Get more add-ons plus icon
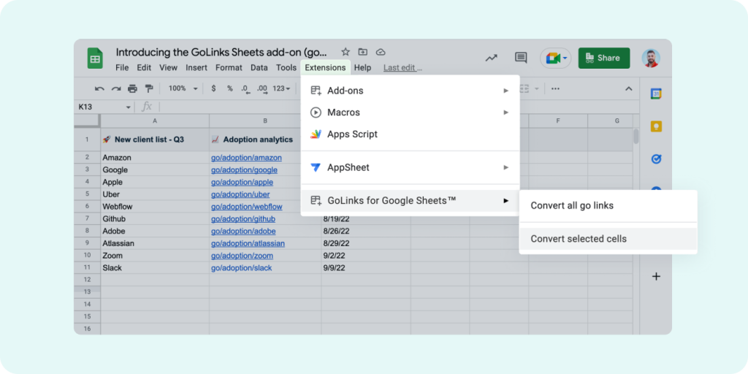 657,276
